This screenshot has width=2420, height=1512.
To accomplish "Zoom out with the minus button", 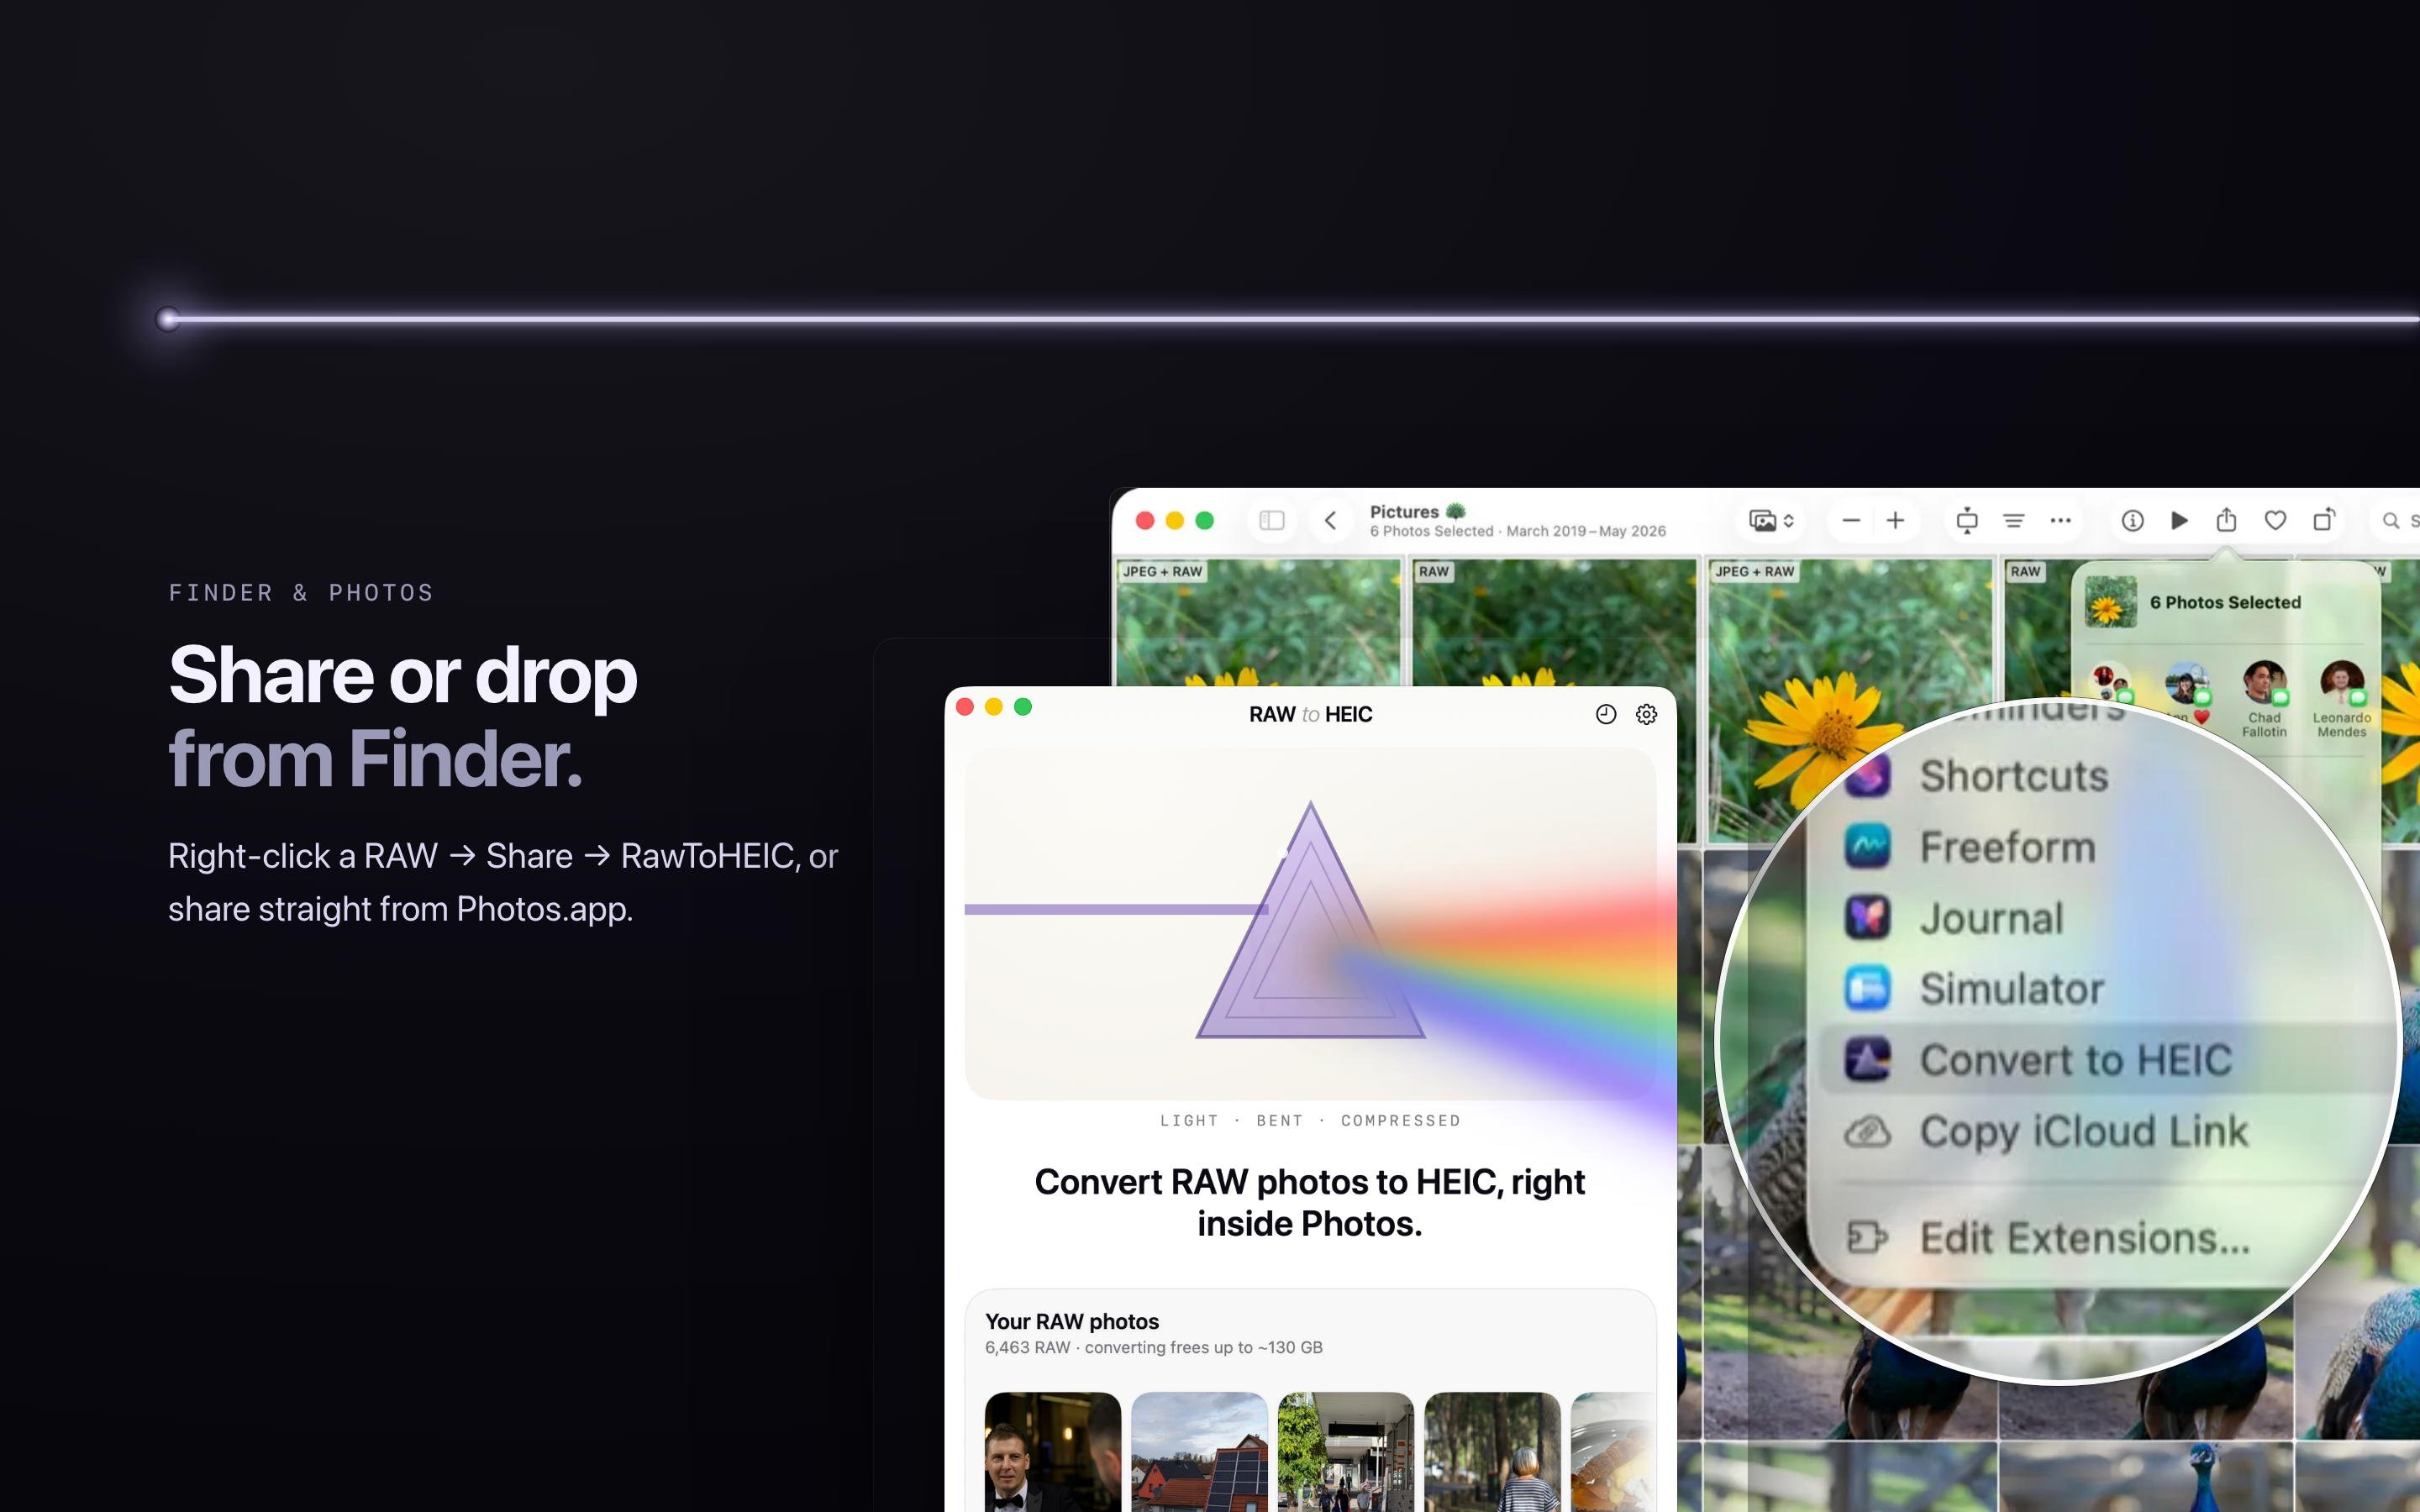I will [1851, 520].
